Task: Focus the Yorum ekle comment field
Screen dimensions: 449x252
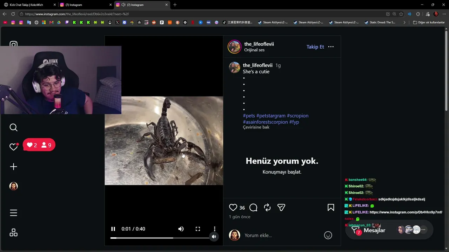Action: (x=282, y=235)
